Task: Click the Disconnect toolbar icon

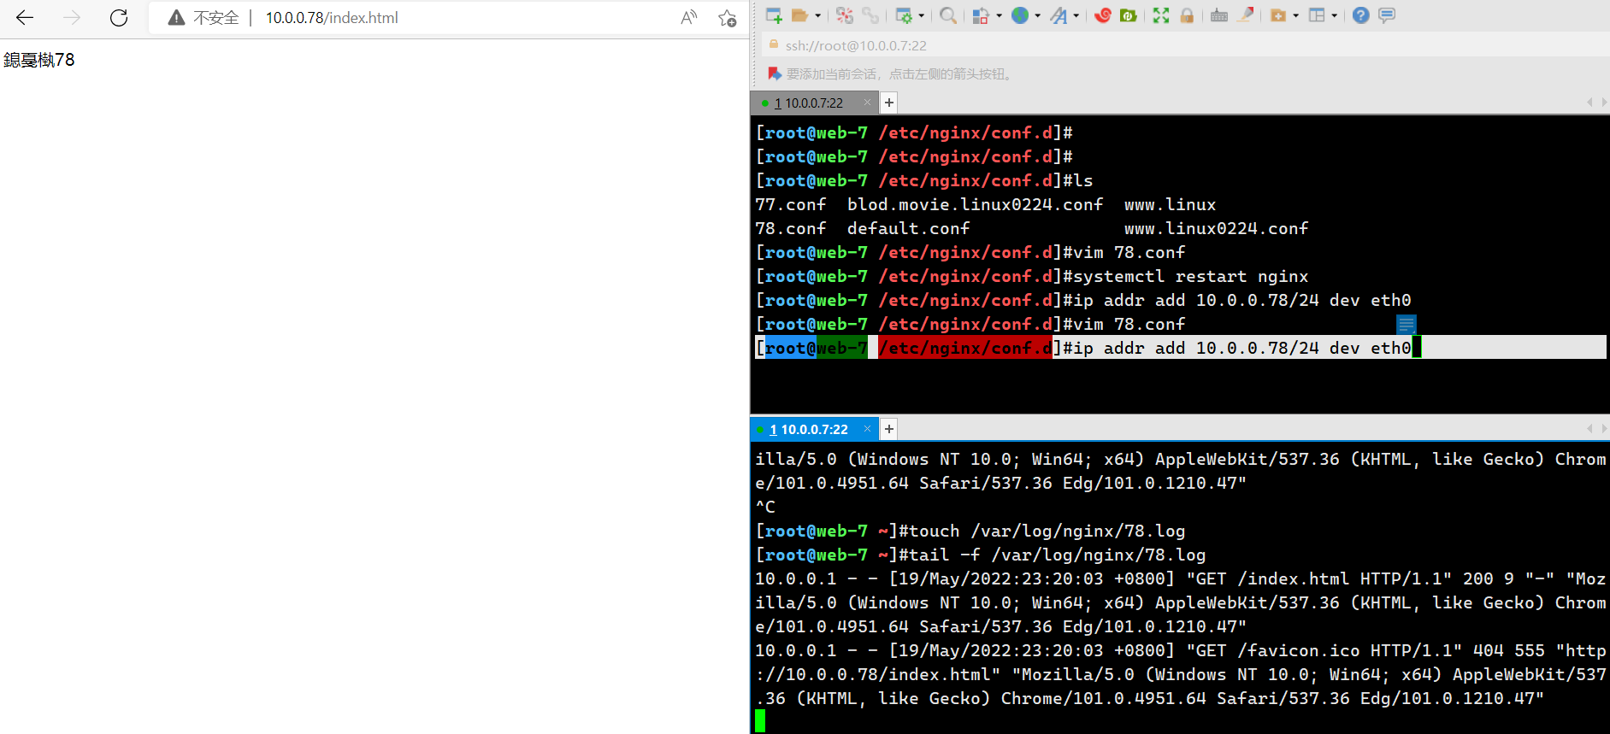Action: [845, 15]
